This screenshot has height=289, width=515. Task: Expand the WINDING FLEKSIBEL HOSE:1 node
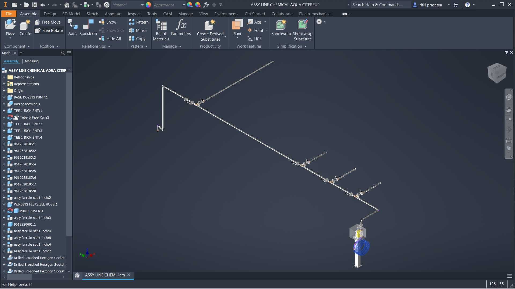pos(4,204)
